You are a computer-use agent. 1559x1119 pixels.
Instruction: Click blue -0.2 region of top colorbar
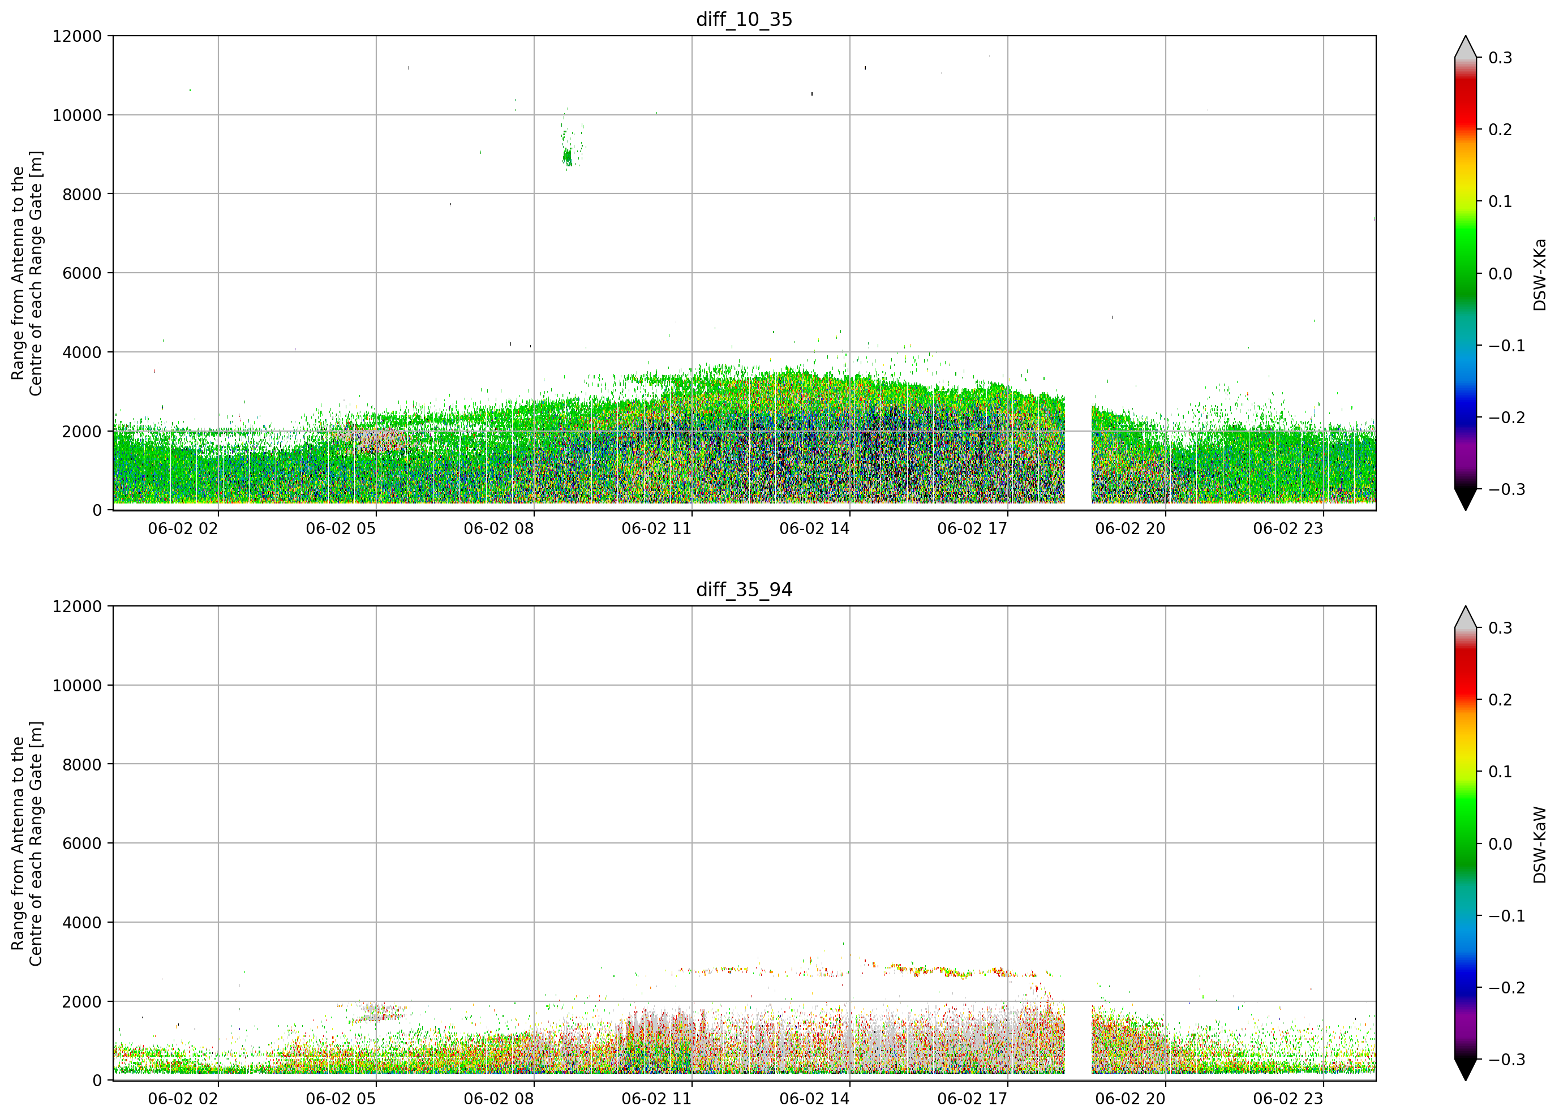click(x=1466, y=417)
